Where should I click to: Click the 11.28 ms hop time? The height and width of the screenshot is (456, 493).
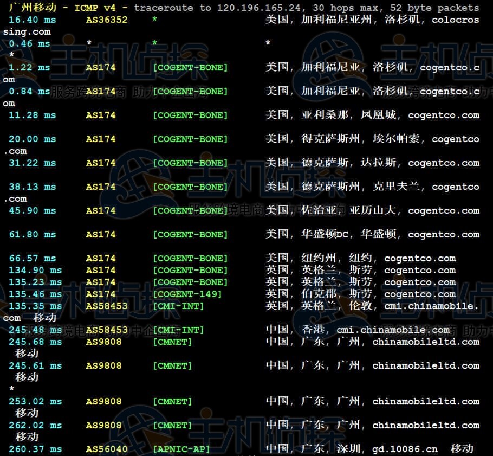click(x=33, y=115)
